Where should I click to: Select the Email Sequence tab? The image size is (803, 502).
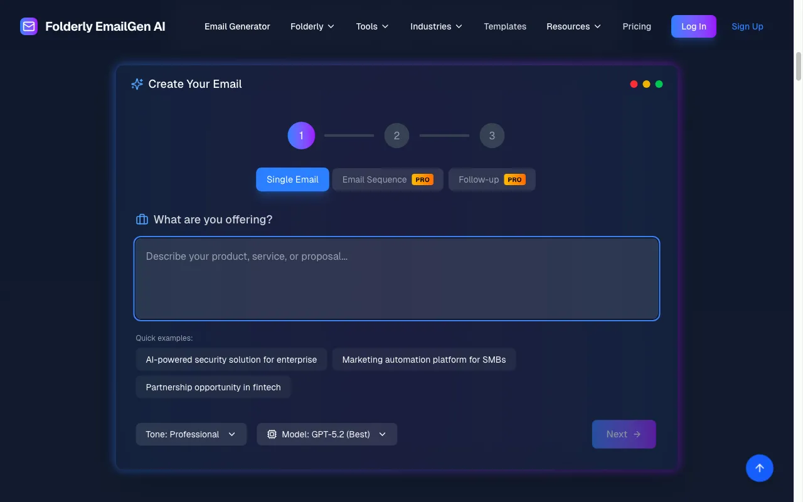point(388,179)
